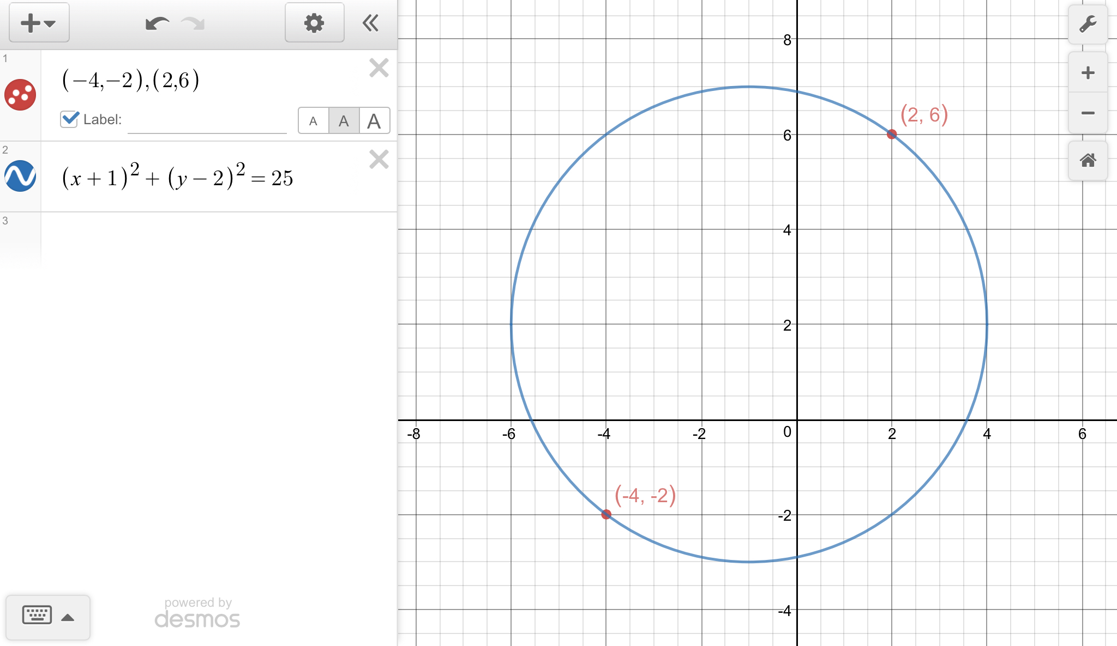Zoom in on the graph
Image resolution: width=1117 pixels, height=646 pixels.
click(x=1088, y=73)
